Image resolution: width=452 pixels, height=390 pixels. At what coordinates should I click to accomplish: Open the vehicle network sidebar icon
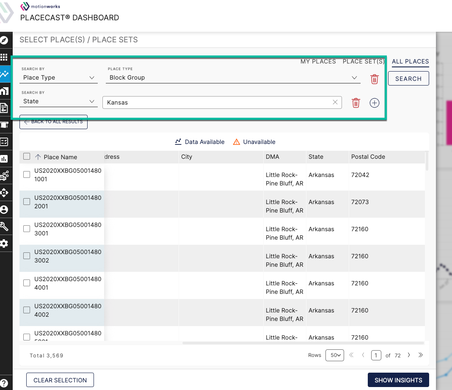(4, 176)
